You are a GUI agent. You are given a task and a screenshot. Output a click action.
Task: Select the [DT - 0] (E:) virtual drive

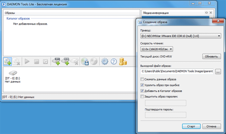tap(13, 77)
